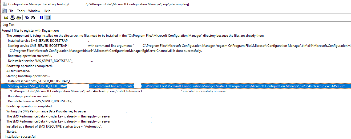The height and width of the screenshot is (139, 351).
Task: Click the document icon in the menu bar
Action: 4,11
